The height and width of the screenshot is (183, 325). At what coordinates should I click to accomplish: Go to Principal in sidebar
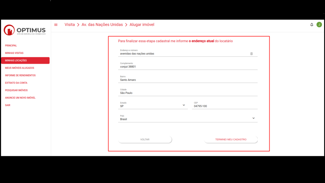click(x=11, y=46)
